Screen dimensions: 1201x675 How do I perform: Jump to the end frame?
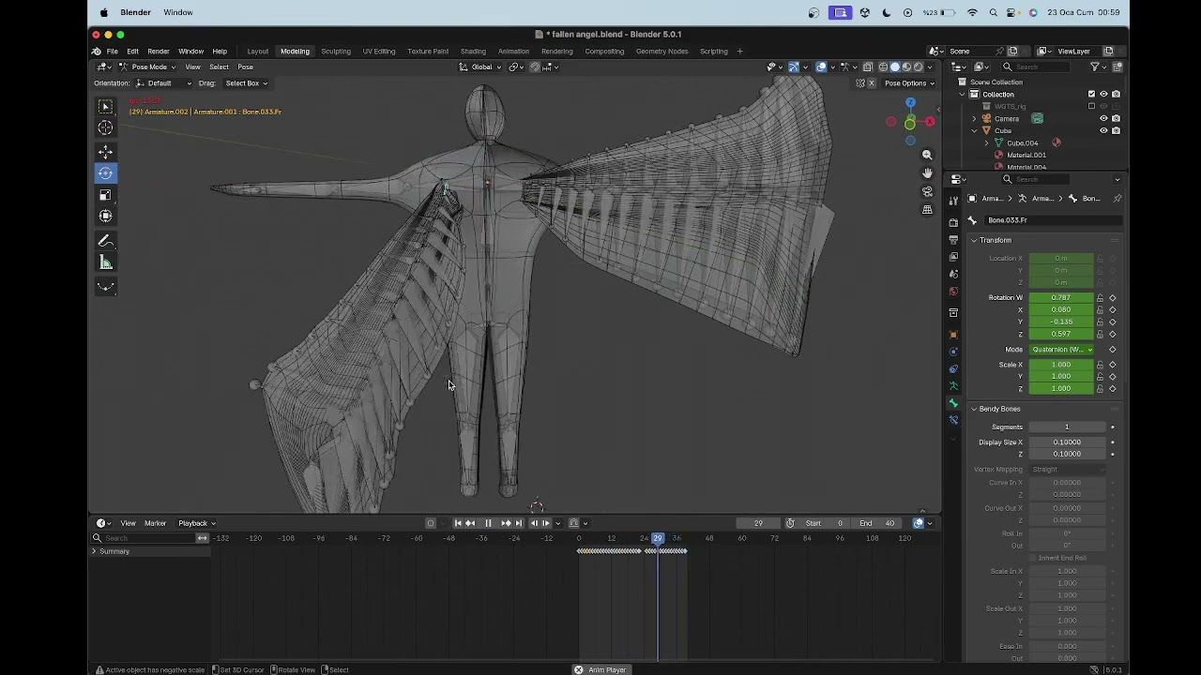tap(519, 523)
